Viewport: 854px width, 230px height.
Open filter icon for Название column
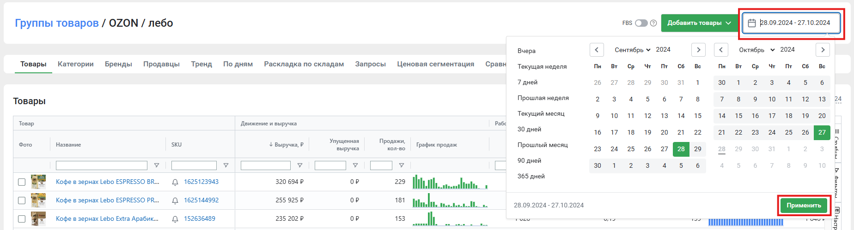156,165
